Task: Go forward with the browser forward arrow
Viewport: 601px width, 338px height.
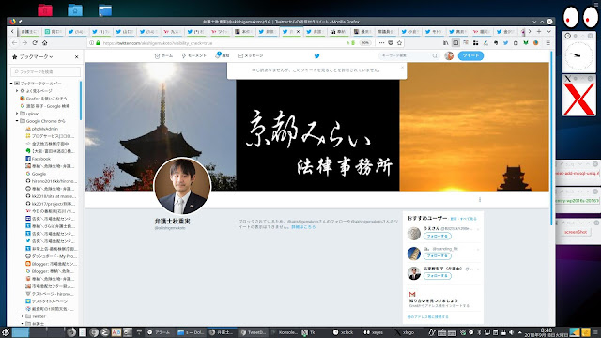Action: [x=24, y=43]
